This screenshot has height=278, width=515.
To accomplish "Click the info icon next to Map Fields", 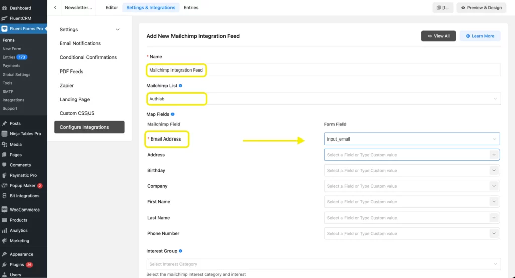I will point(173,114).
